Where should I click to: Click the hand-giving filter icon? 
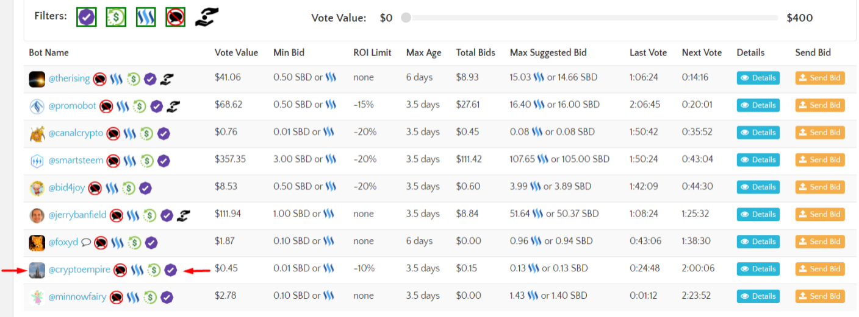point(207,17)
